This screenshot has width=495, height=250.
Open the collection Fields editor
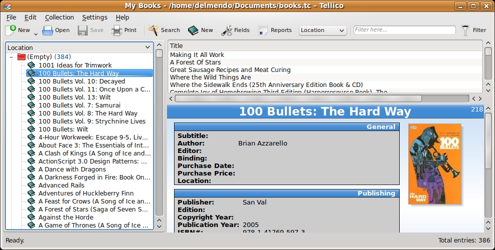click(x=227, y=30)
